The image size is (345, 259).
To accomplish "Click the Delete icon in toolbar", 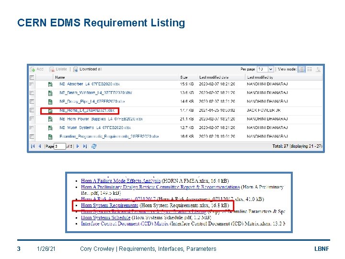I will (52, 70).
